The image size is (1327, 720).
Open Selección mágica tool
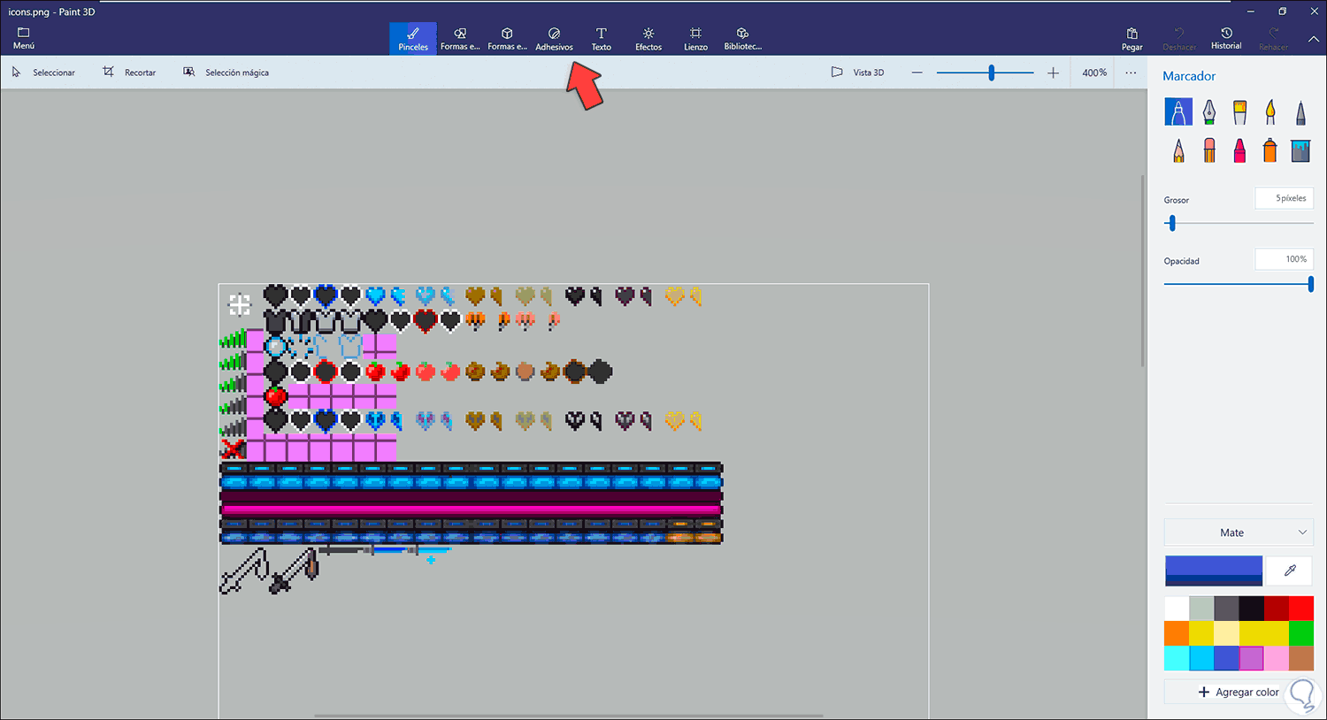226,73
